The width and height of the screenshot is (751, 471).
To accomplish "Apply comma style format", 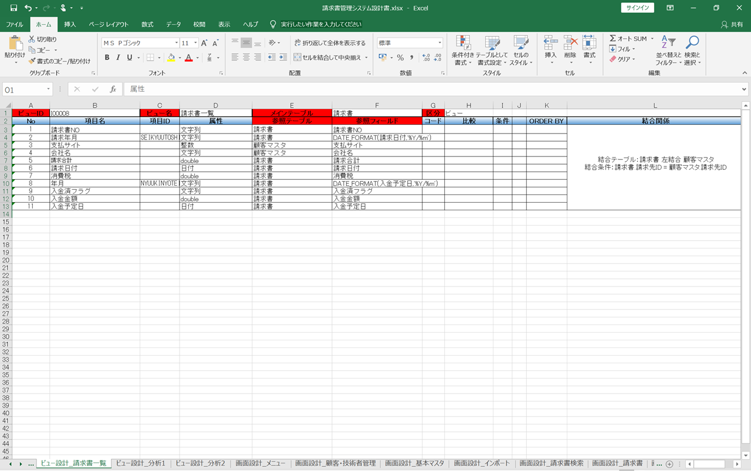I will [411, 57].
